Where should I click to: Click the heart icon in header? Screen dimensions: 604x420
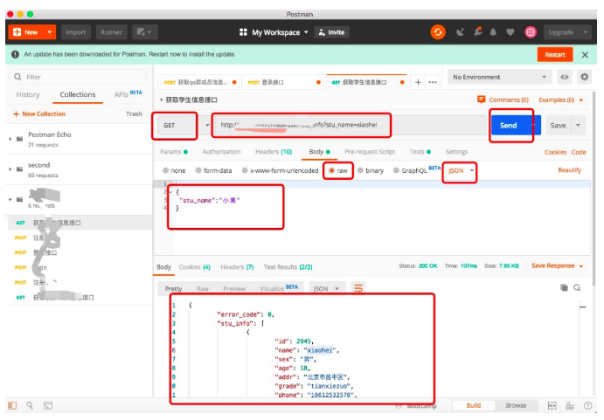pyautogui.click(x=510, y=32)
